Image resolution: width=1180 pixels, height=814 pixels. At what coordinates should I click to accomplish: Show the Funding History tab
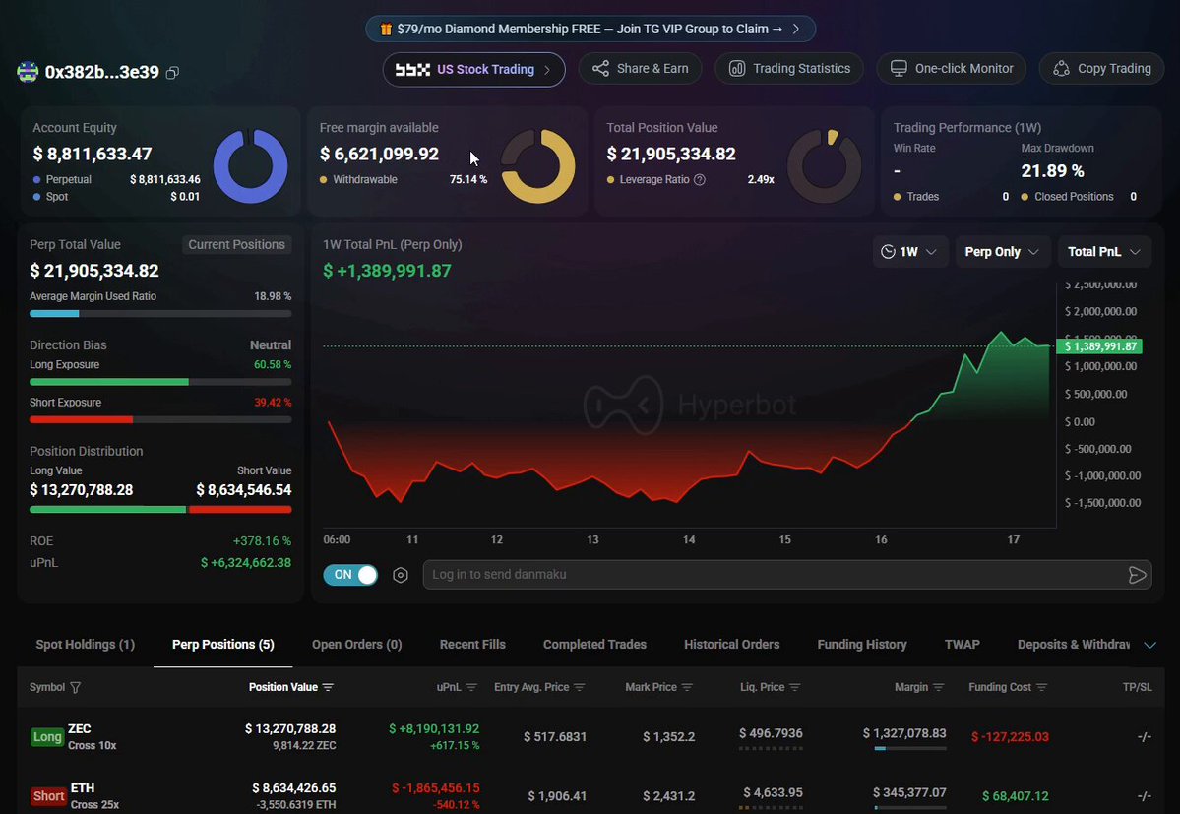pyautogui.click(x=862, y=645)
